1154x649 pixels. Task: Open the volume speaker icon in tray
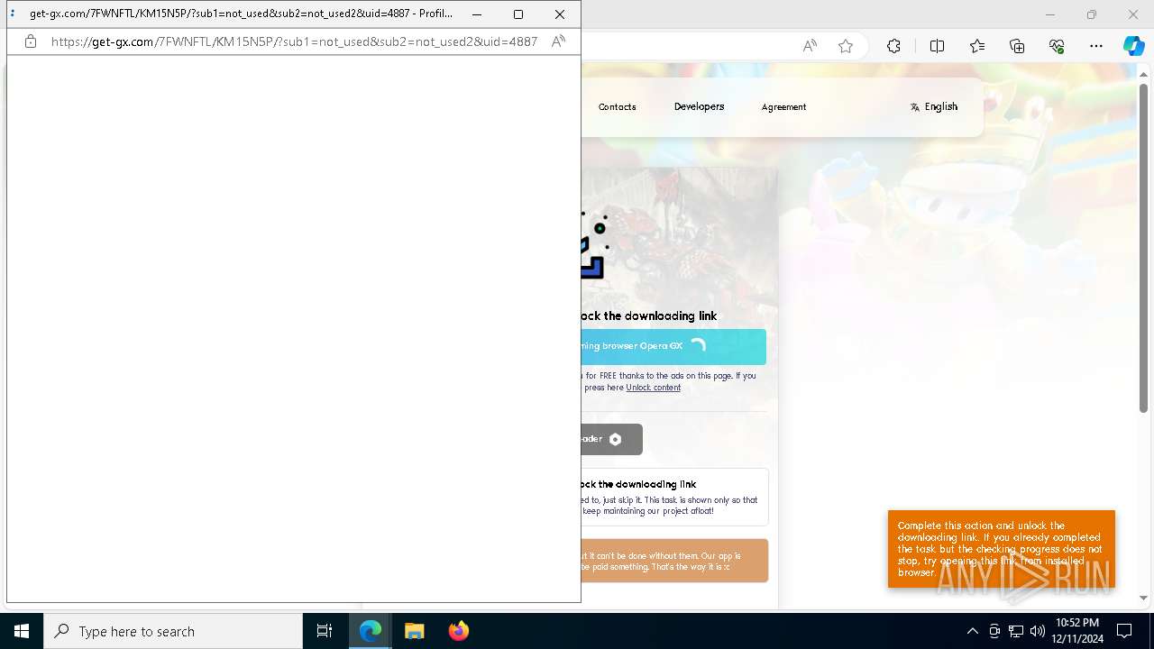(x=1038, y=631)
